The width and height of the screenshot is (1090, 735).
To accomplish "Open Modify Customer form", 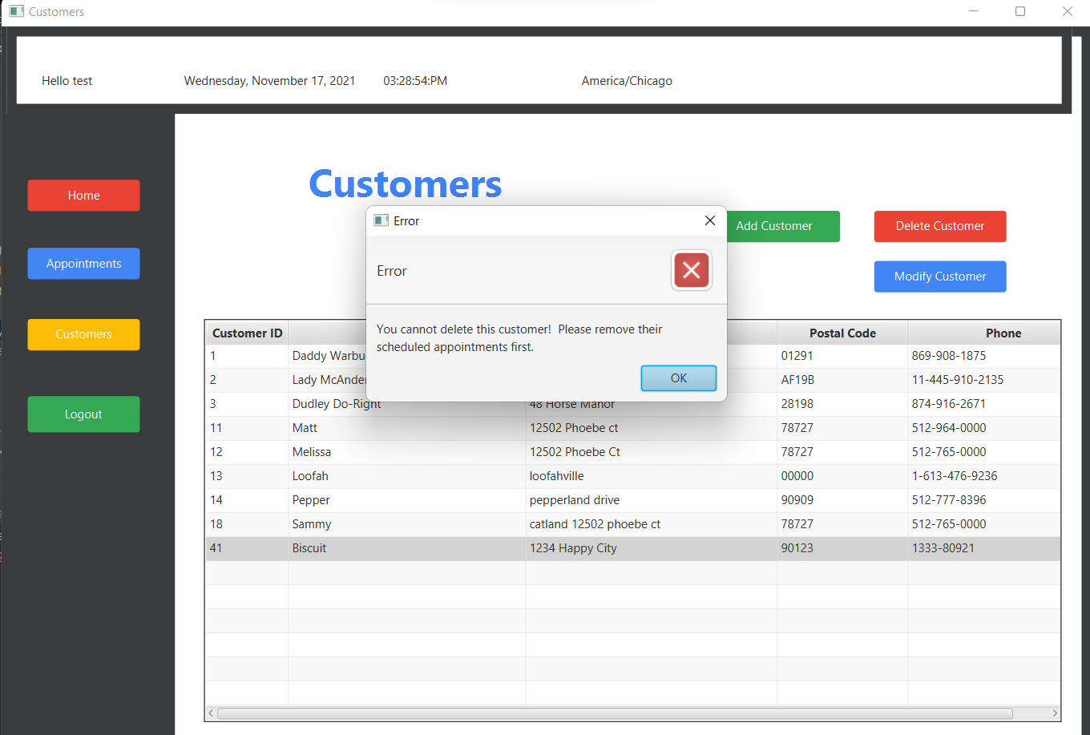I will pyautogui.click(x=939, y=277).
